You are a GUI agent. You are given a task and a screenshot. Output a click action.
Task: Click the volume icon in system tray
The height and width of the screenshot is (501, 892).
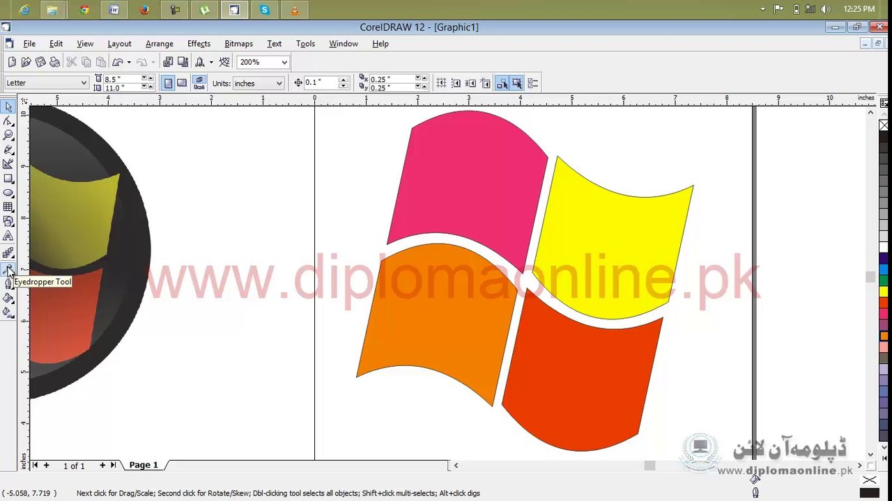(826, 9)
